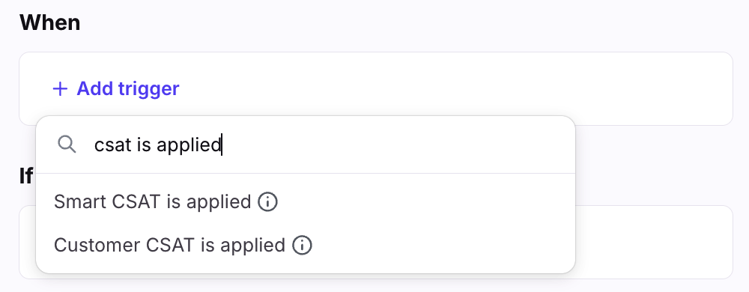Click the Add trigger link
Screen dimensions: 749x292
[x=115, y=89]
